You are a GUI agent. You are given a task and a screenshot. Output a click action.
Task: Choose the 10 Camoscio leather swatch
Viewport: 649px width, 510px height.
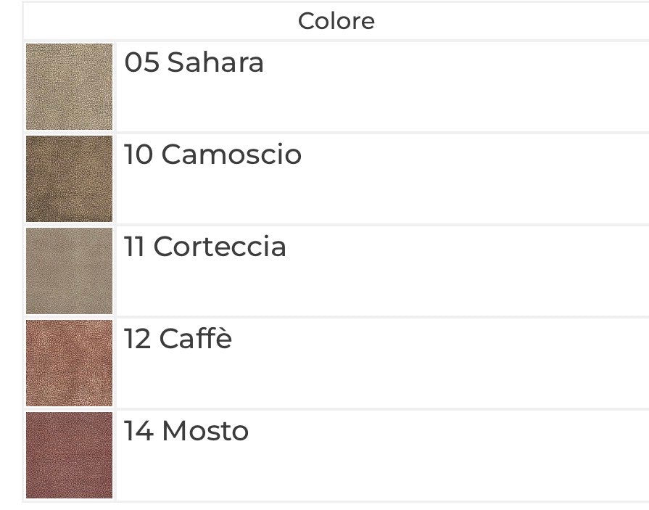point(69,179)
